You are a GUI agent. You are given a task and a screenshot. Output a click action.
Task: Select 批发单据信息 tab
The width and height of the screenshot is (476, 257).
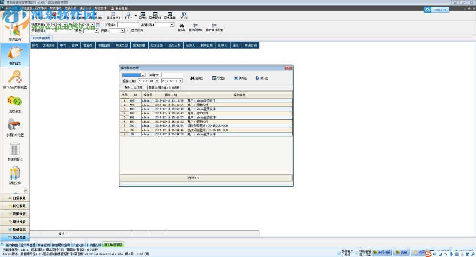coord(41,38)
